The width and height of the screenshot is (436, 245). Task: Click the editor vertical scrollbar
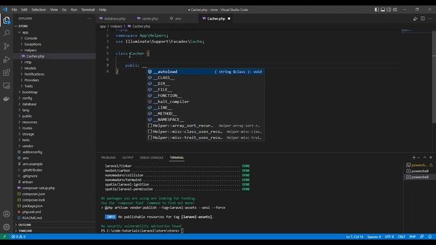click(x=434, y=76)
